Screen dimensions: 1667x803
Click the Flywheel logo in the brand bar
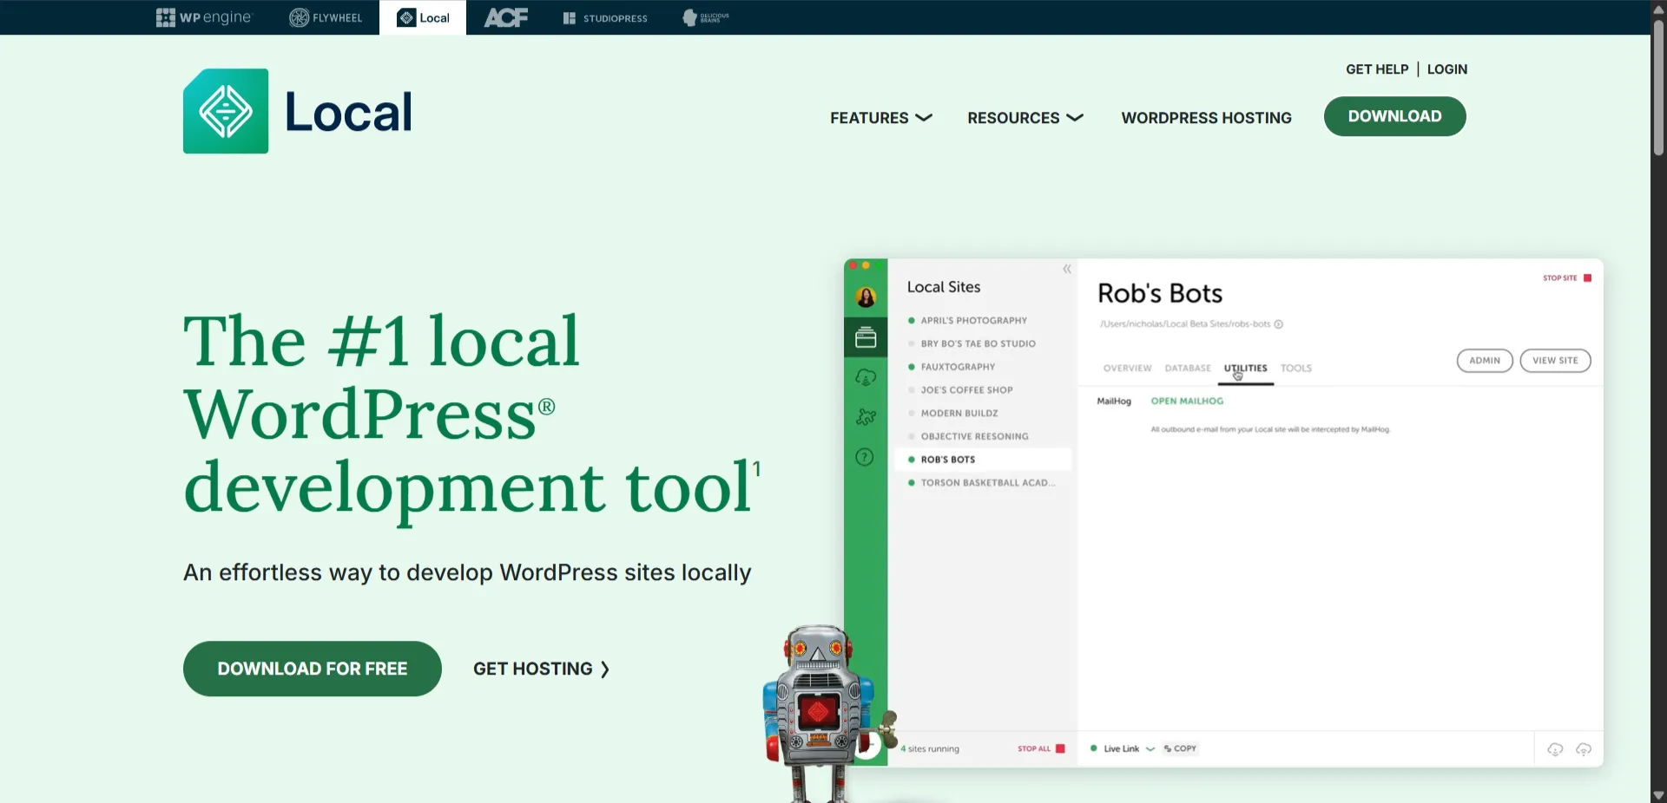[326, 17]
